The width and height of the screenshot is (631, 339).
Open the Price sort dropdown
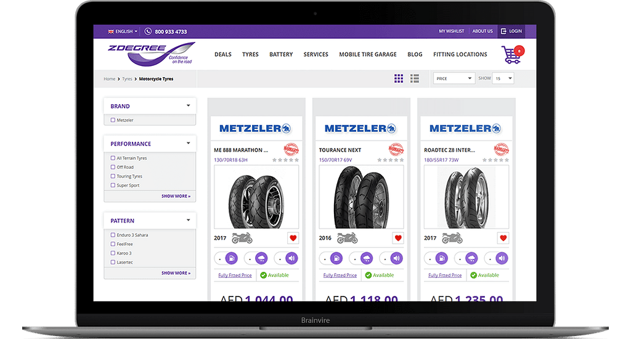click(x=454, y=78)
